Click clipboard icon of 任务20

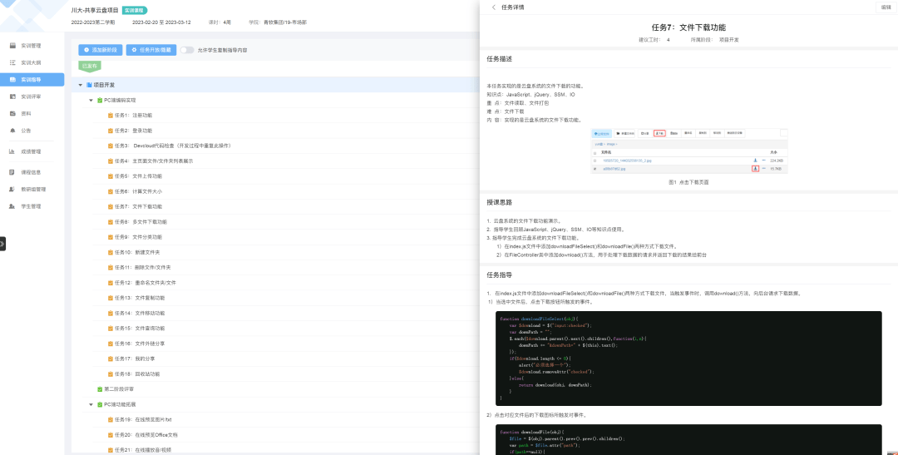111,435
